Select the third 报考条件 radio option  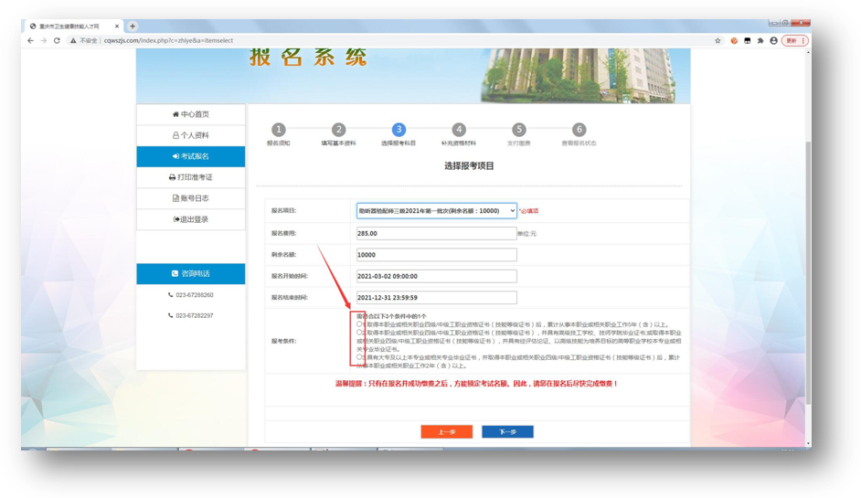click(359, 357)
